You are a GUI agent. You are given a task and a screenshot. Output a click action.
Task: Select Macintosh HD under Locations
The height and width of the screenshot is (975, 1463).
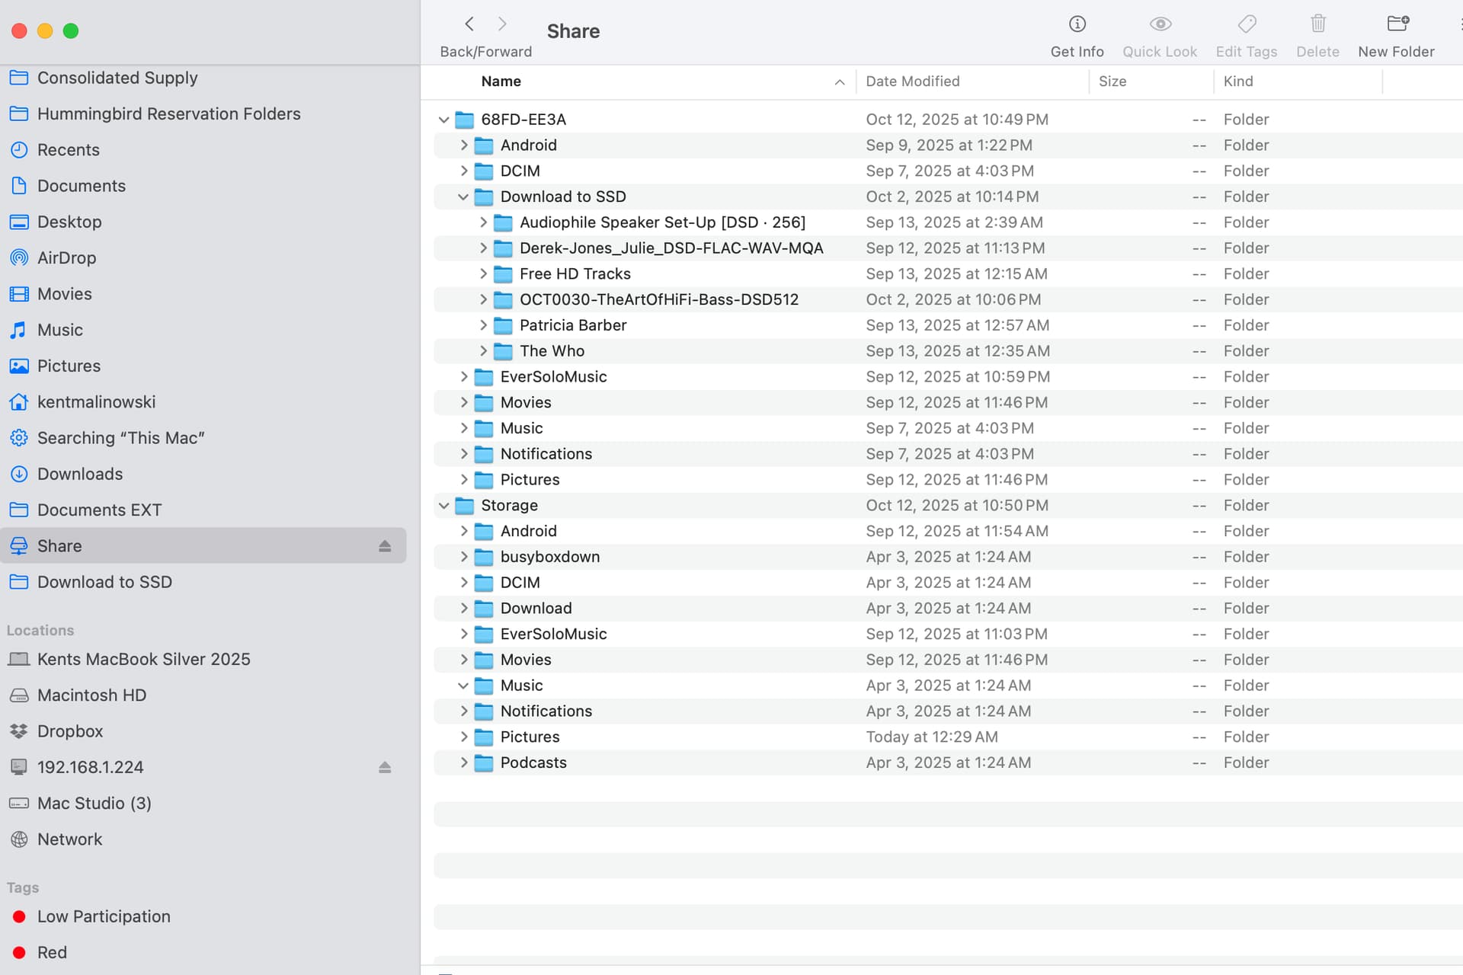[x=91, y=695]
